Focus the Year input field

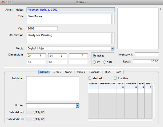[x=42, y=28]
